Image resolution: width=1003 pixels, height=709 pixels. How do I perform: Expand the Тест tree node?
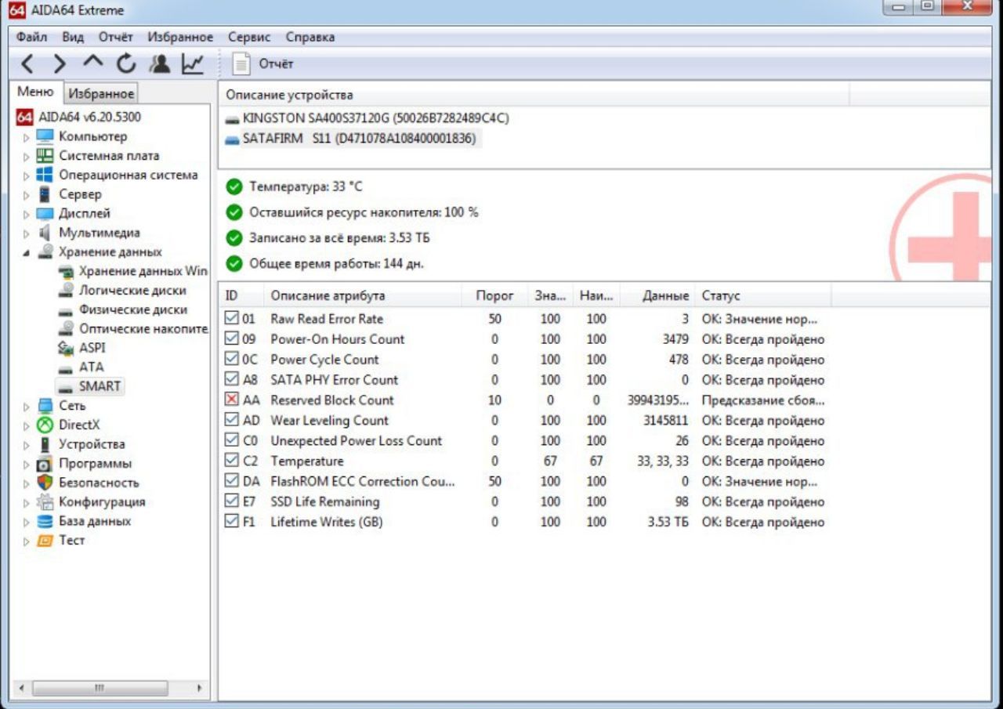(26, 541)
